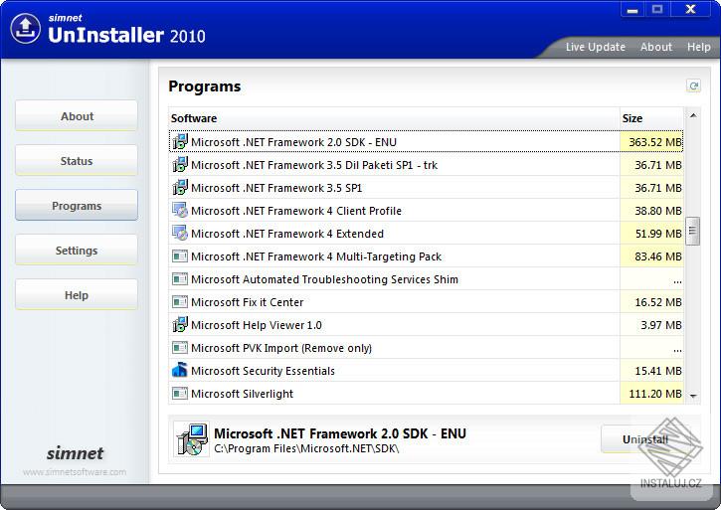
Task: Click the 51.99 MB size cell
Action: pyautogui.click(x=651, y=234)
